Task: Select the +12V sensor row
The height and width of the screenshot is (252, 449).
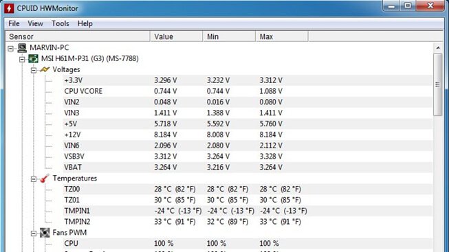Action: click(x=248, y=135)
